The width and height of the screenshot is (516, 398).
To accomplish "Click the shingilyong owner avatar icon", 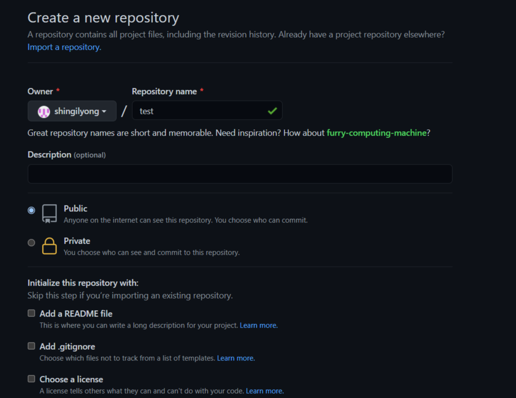I will [44, 111].
